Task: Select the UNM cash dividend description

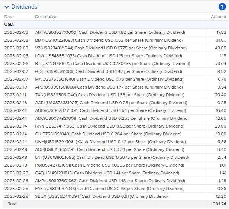Action: coord(110,142)
